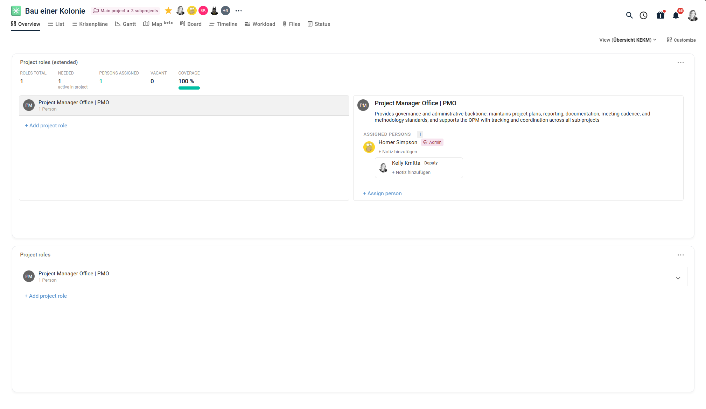Click the Admin badge beside Homer Simpson
Image resolution: width=706 pixels, height=409 pixels.
(x=432, y=142)
